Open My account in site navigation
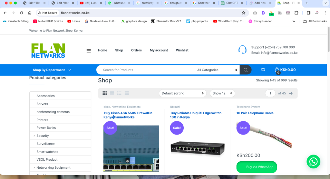This screenshot has height=179, width=330. tap(159, 50)
